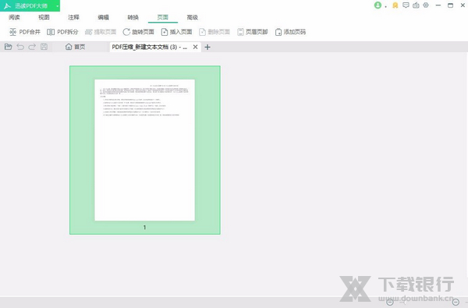The height and width of the screenshot is (308, 468).
Task: Minimize the PDF application window
Action: [438, 5]
